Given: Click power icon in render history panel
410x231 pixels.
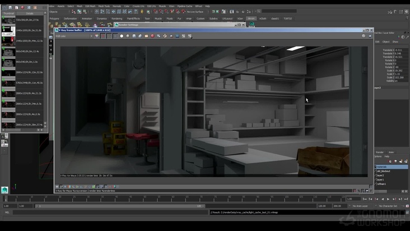Looking at the screenshot, I should (4, 8).
